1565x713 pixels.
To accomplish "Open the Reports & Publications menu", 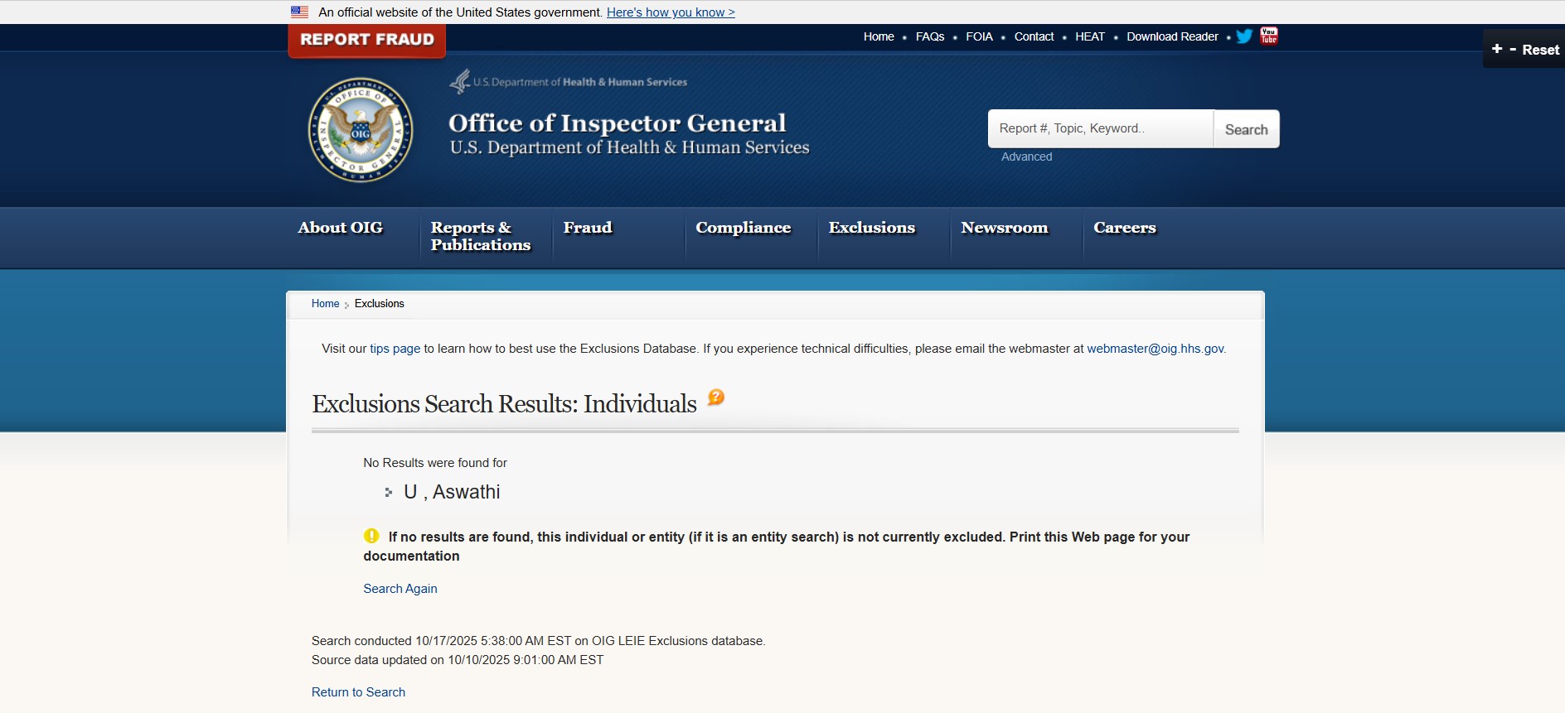I will tap(481, 236).
